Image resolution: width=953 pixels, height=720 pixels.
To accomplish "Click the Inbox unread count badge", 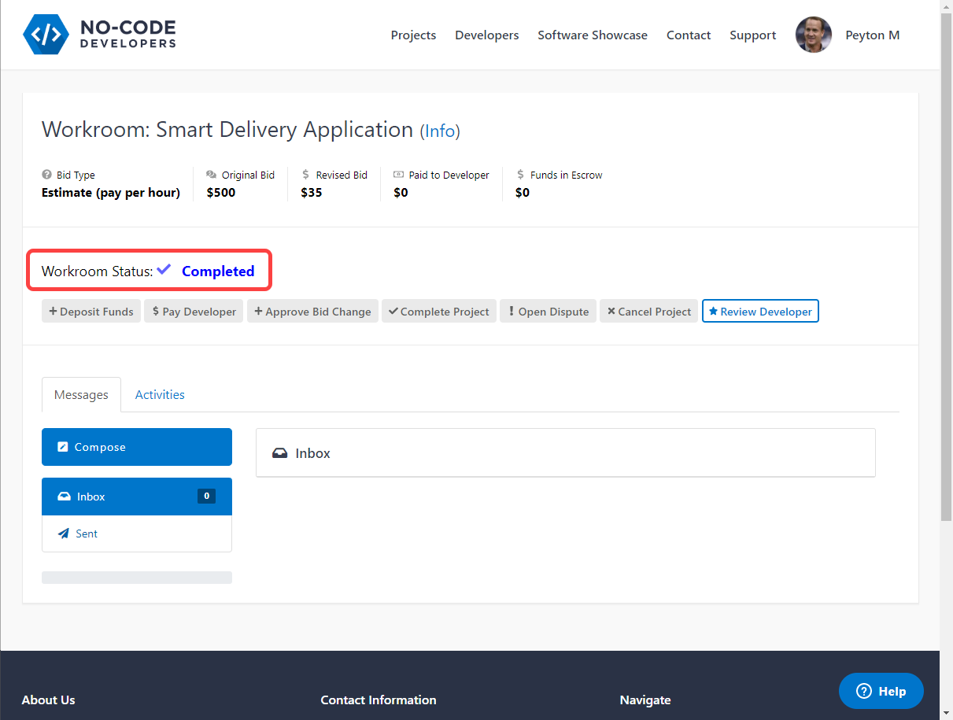I will point(206,496).
